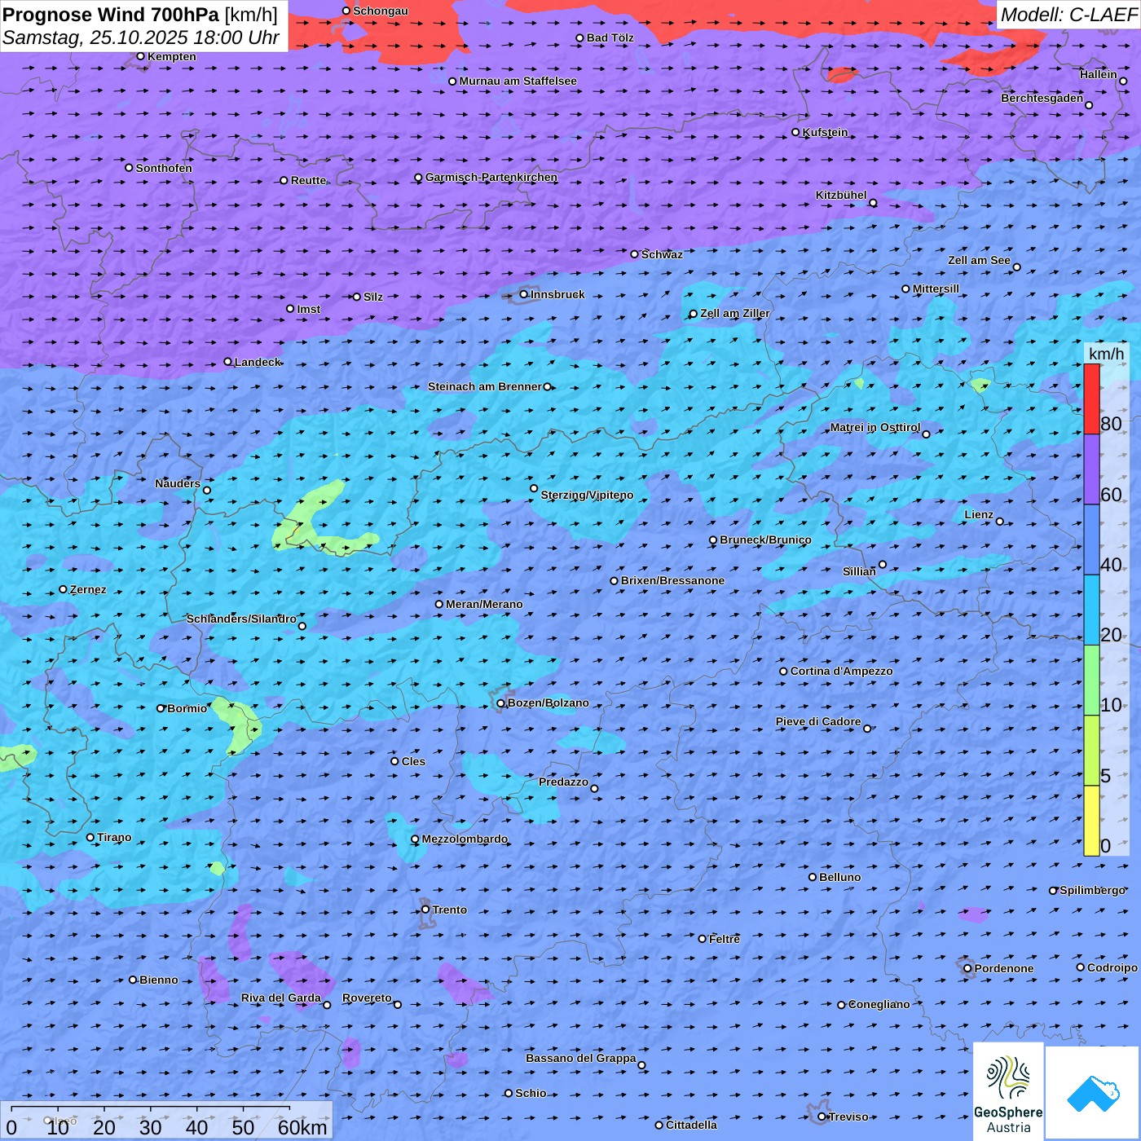The image size is (1141, 1141).
Task: Click the Bad Tölz label
Action: pyautogui.click(x=610, y=37)
